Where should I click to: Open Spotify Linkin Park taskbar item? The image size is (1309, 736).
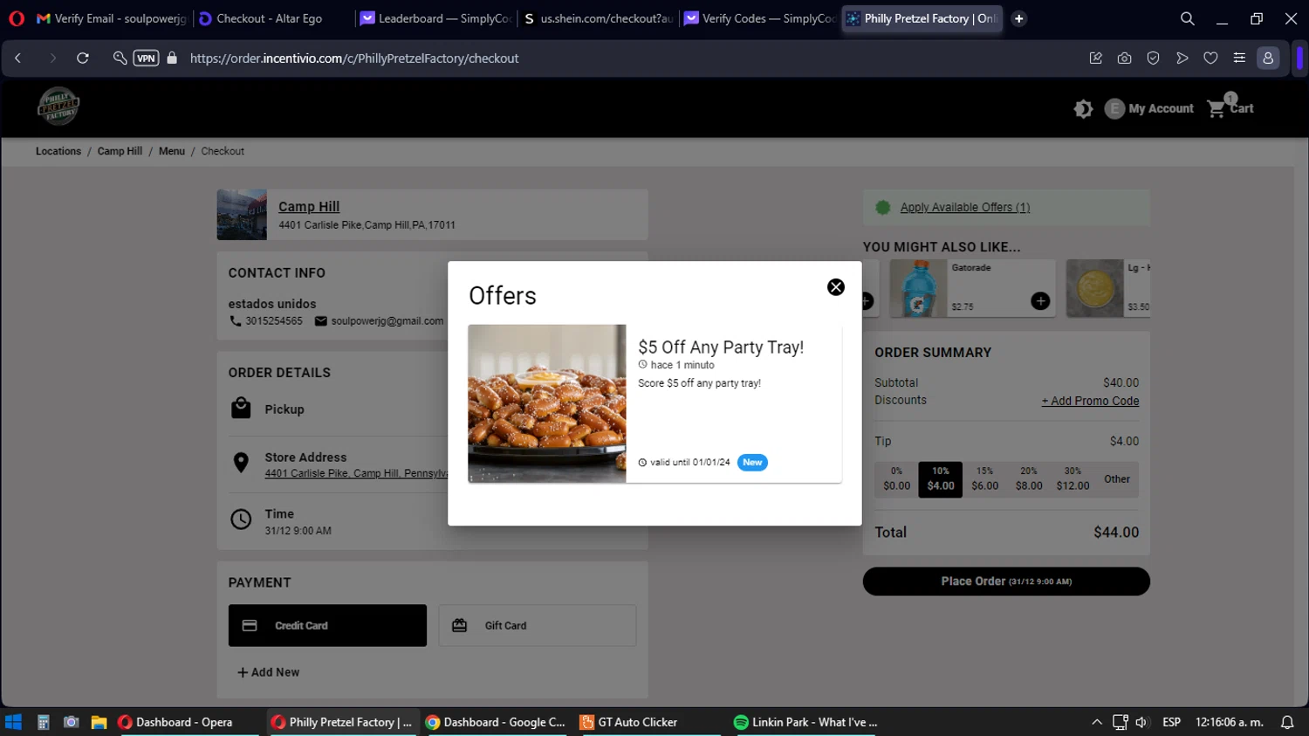(805, 722)
